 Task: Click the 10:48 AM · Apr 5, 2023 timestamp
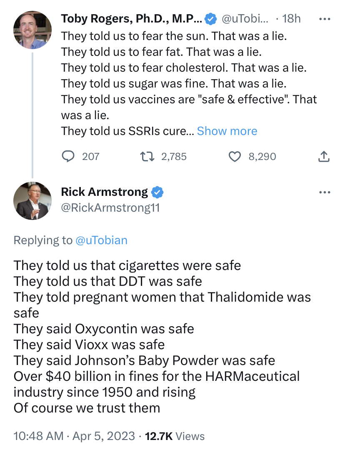(x=74, y=436)
